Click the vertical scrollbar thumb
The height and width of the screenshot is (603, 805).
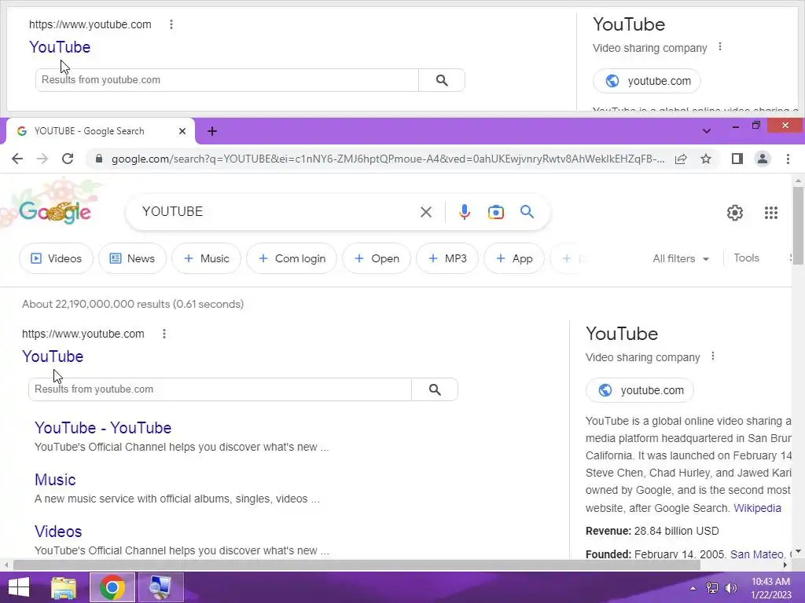(798, 226)
